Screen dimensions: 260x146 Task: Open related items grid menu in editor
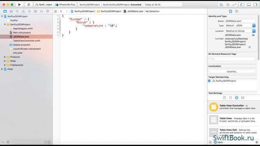pos(55,11)
